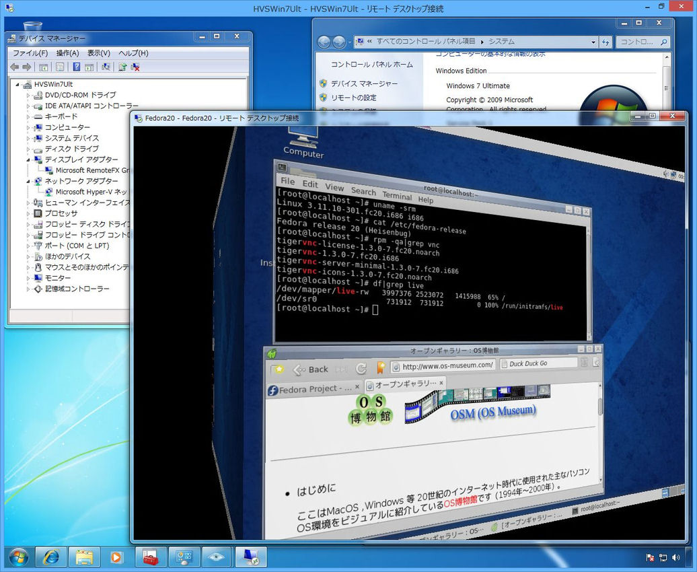Click the Windows 7 Ultimate edition text
The width and height of the screenshot is (697, 572).
click(x=478, y=86)
